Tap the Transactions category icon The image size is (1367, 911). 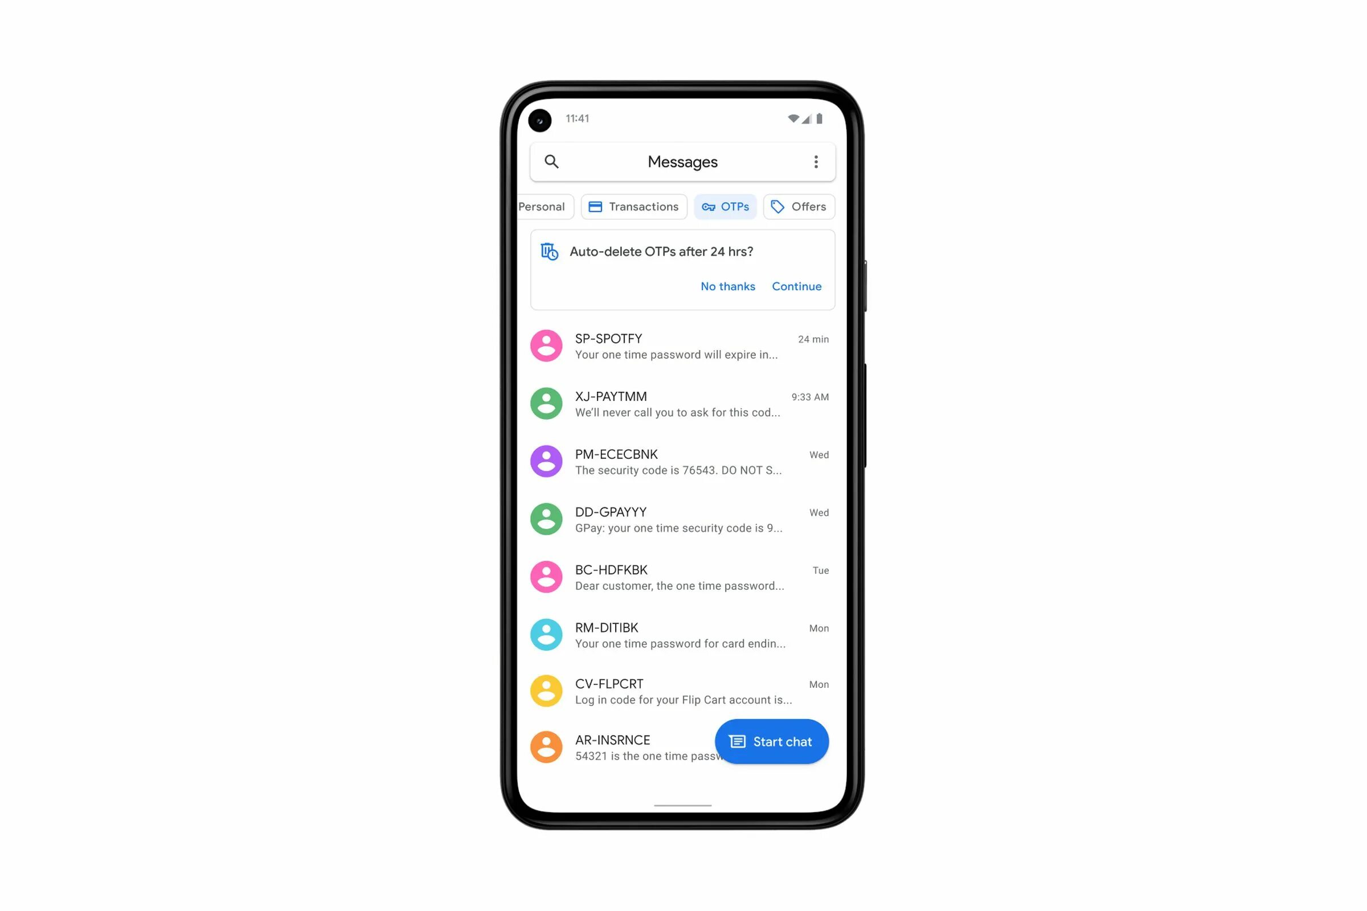click(594, 206)
